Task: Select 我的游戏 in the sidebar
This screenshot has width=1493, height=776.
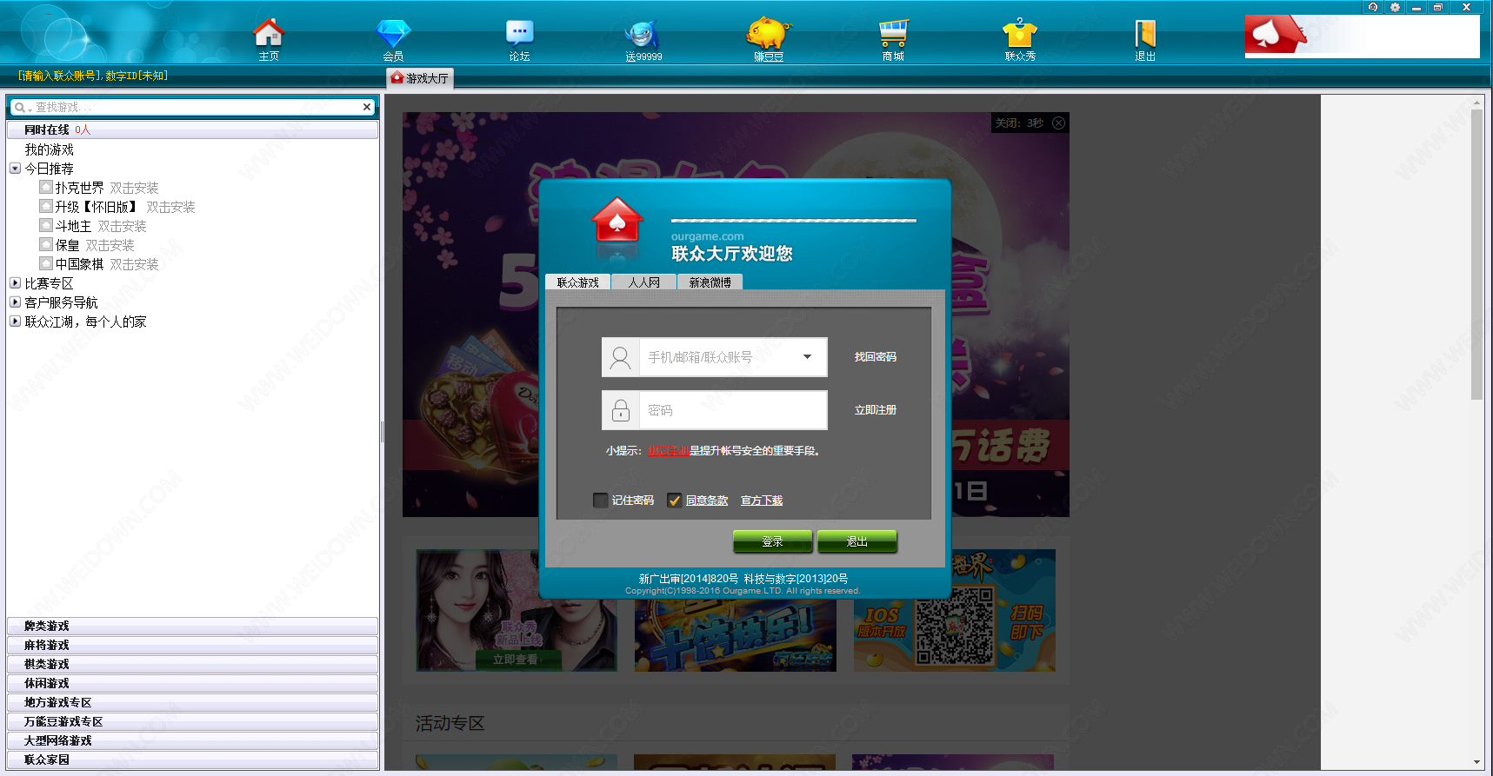Action: (x=50, y=149)
